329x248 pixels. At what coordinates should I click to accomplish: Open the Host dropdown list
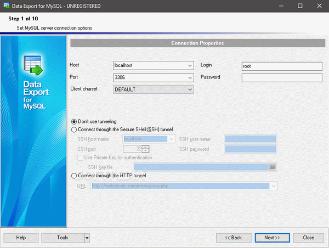click(190, 65)
